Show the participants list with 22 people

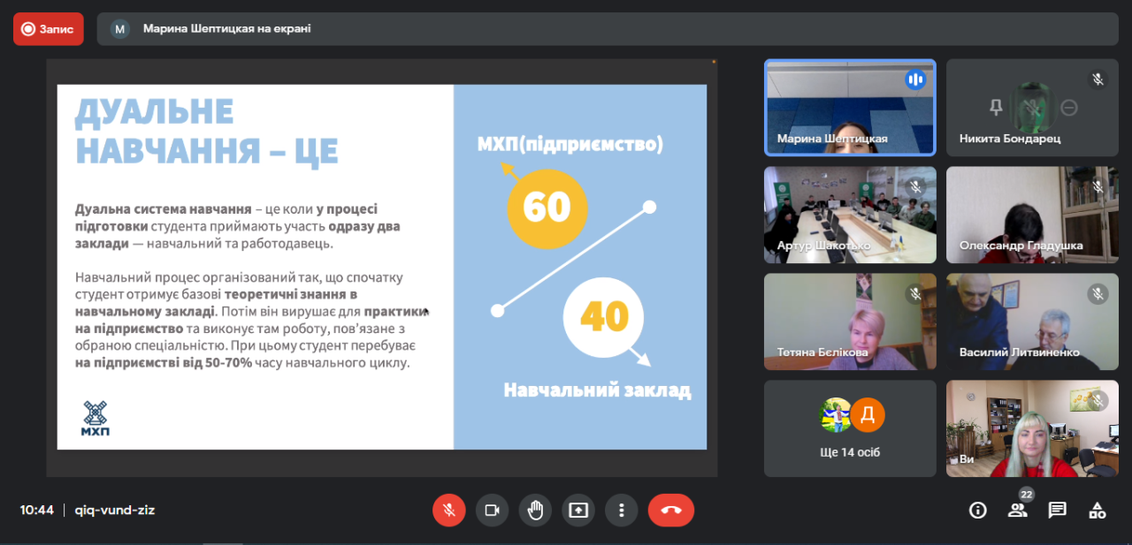click(x=1018, y=510)
